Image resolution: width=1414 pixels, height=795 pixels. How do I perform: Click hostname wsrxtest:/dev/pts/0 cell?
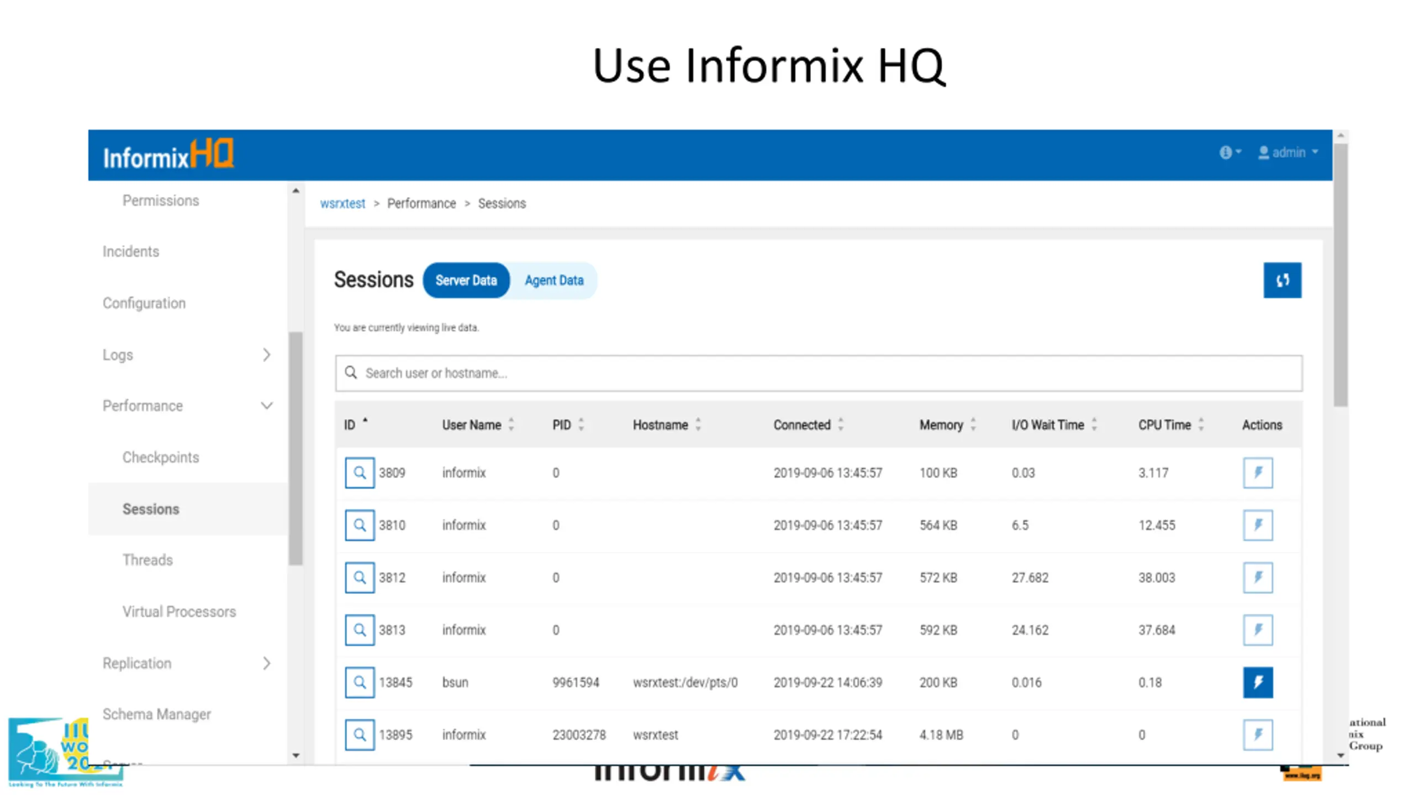tap(685, 682)
